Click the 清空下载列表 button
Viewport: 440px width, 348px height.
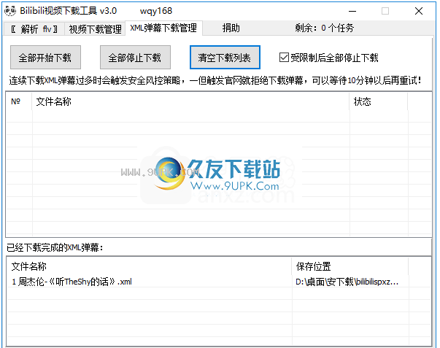225,58
